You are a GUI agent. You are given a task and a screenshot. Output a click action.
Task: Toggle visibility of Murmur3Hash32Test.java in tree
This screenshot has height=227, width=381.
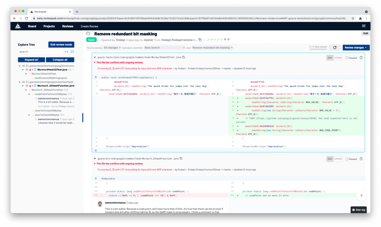coord(27,70)
